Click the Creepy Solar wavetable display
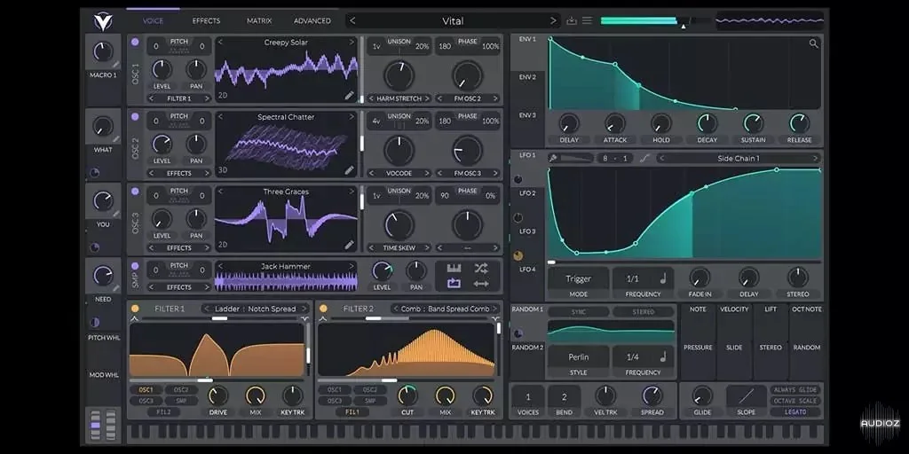The height and width of the screenshot is (454, 909). 286,69
